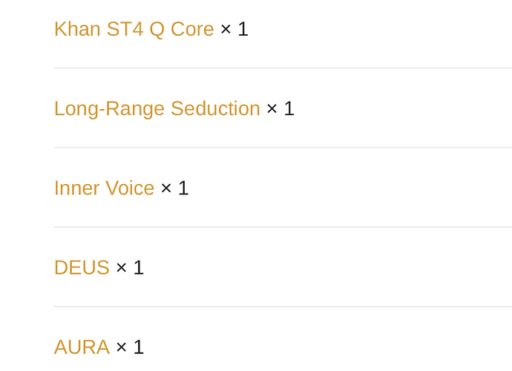The height and width of the screenshot is (371, 512).
Task: Open the Inner Voice item link
Action: click(104, 188)
